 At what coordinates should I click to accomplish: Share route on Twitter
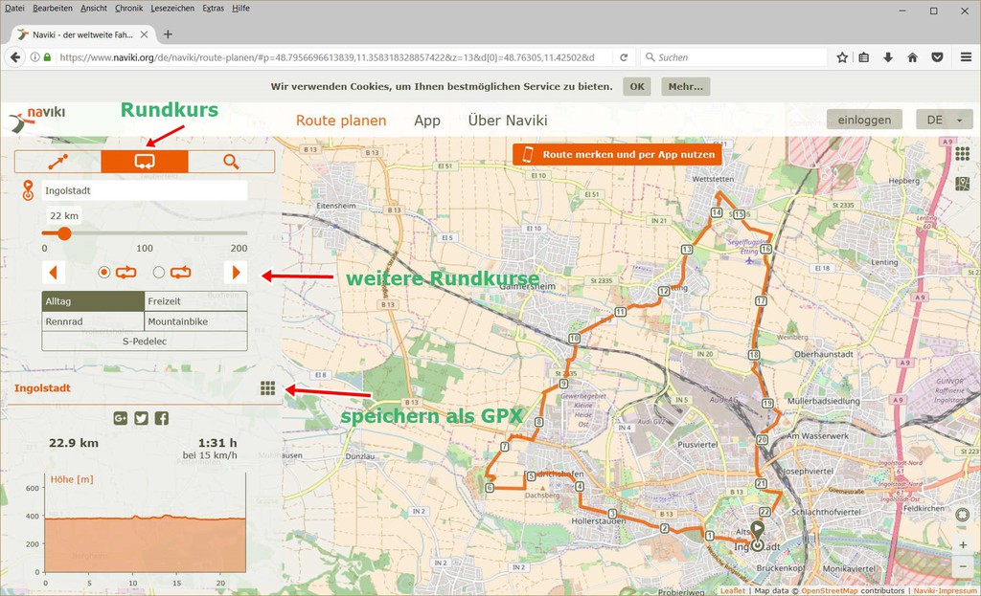coord(142,418)
